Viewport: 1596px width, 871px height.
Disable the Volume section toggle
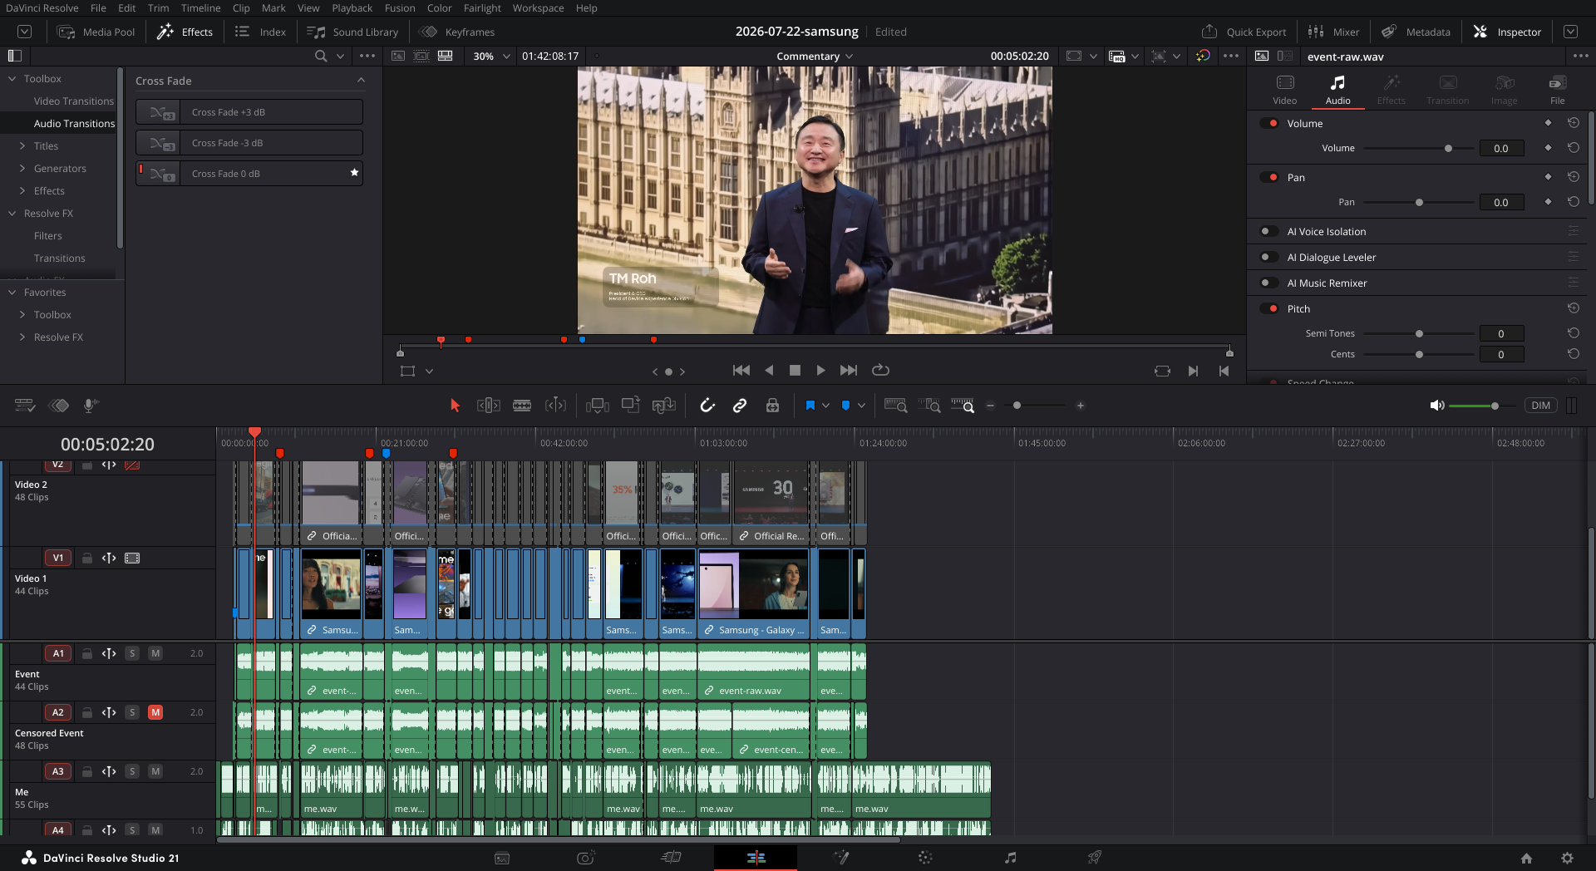click(1269, 123)
